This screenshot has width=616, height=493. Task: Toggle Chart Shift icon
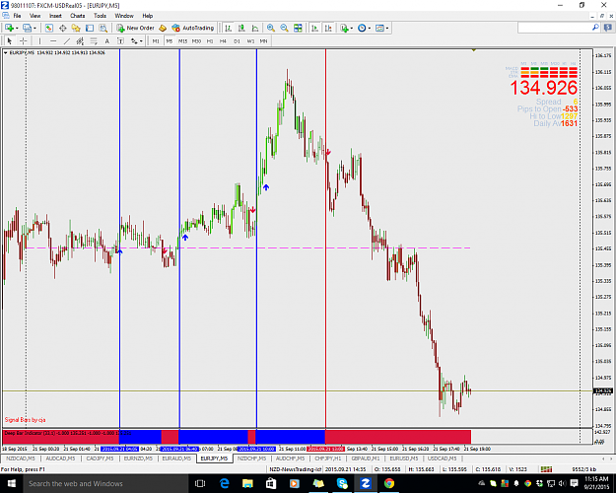tap(328, 28)
